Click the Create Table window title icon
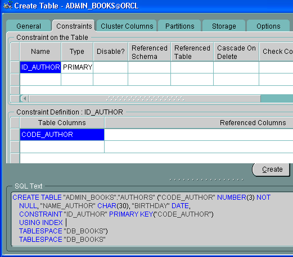 [8, 5]
